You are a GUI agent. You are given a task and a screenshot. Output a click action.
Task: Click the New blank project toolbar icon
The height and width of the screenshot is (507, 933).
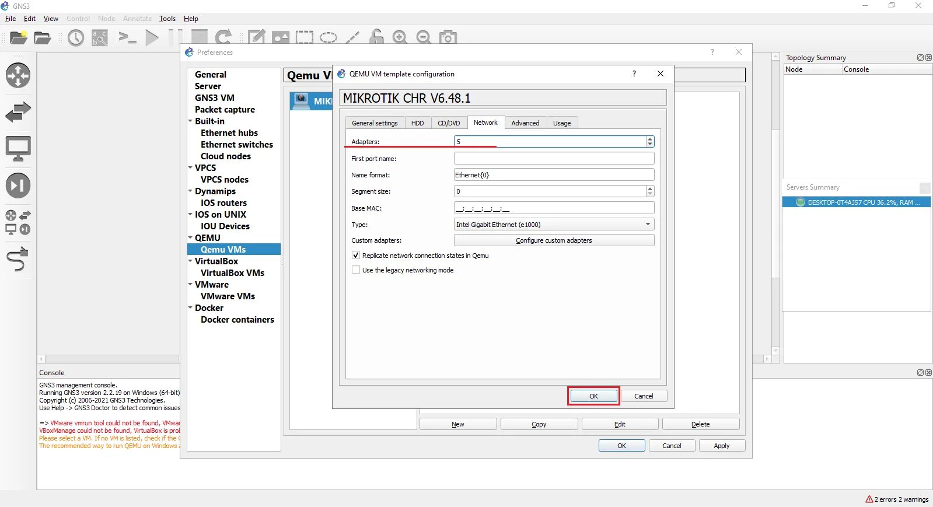19,38
